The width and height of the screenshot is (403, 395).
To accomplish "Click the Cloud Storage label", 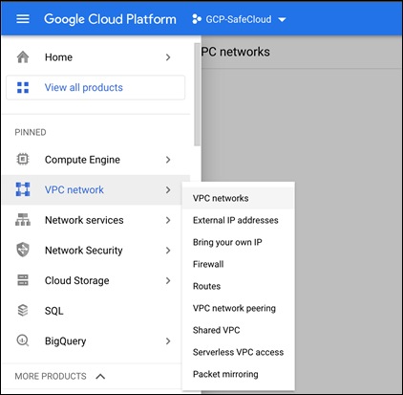I will coord(77,281).
